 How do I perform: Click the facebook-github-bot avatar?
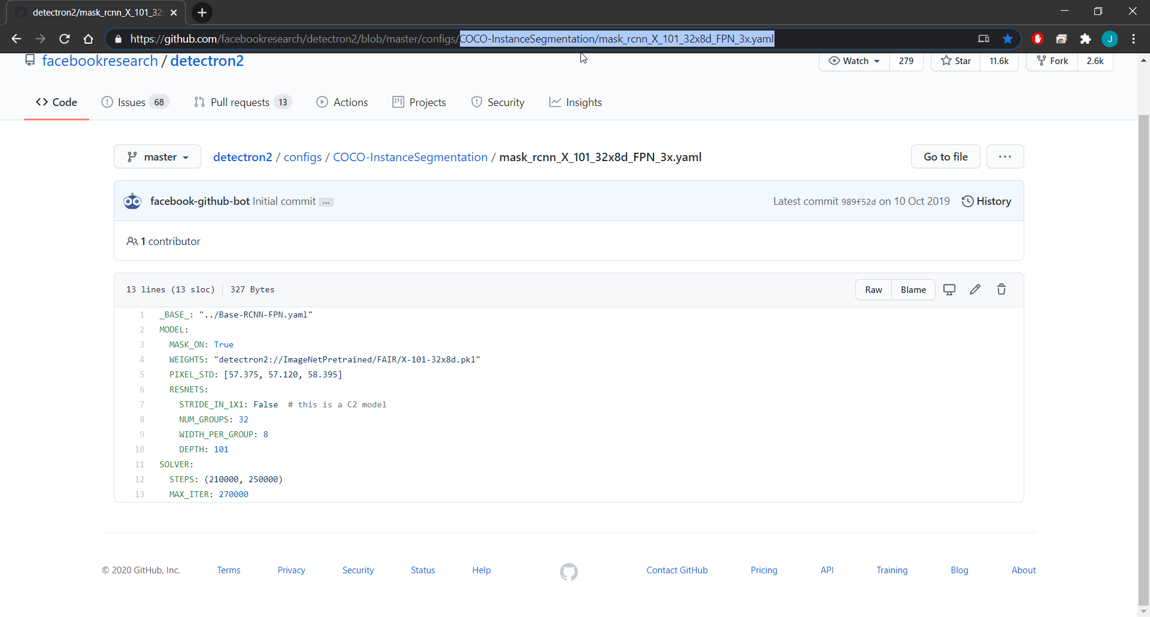pos(132,201)
